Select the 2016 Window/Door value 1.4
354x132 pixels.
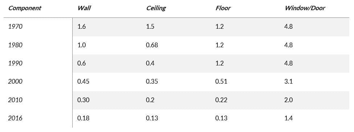point(289,118)
